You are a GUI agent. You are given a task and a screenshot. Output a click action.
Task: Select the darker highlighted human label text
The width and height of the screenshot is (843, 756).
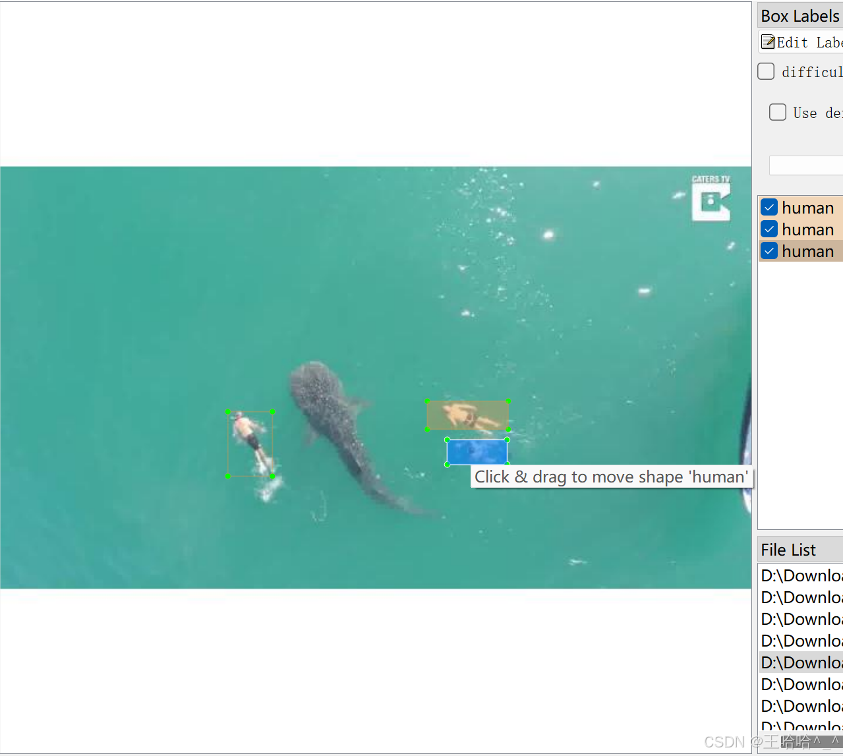[808, 251]
